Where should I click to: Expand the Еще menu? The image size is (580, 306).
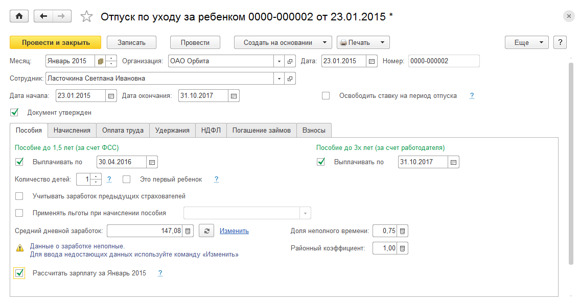coord(526,42)
